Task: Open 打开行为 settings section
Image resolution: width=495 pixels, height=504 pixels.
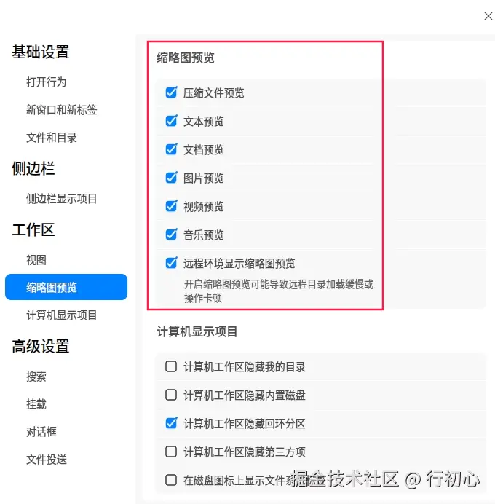Action: [x=47, y=82]
